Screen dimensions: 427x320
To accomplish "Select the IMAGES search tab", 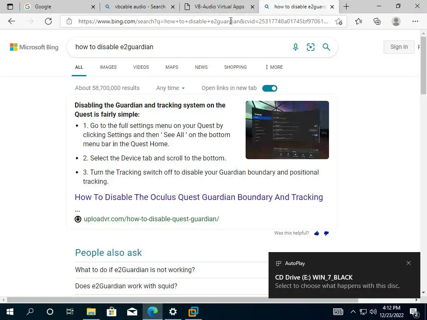I will (108, 67).
